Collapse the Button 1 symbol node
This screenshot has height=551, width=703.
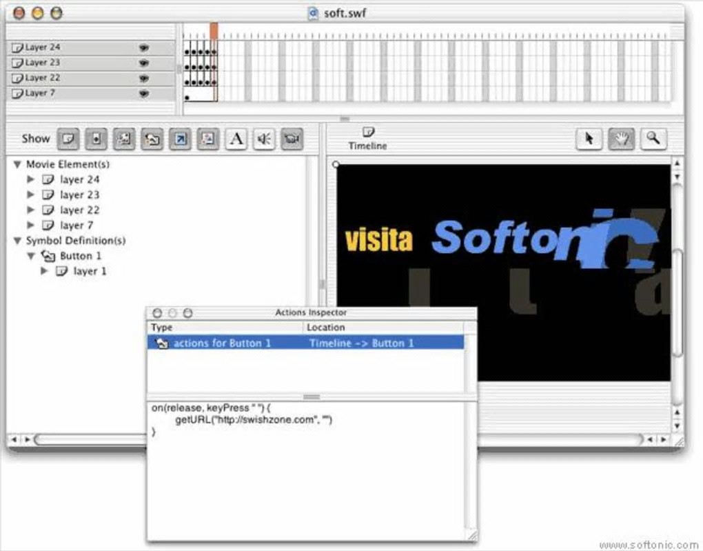[x=31, y=256]
